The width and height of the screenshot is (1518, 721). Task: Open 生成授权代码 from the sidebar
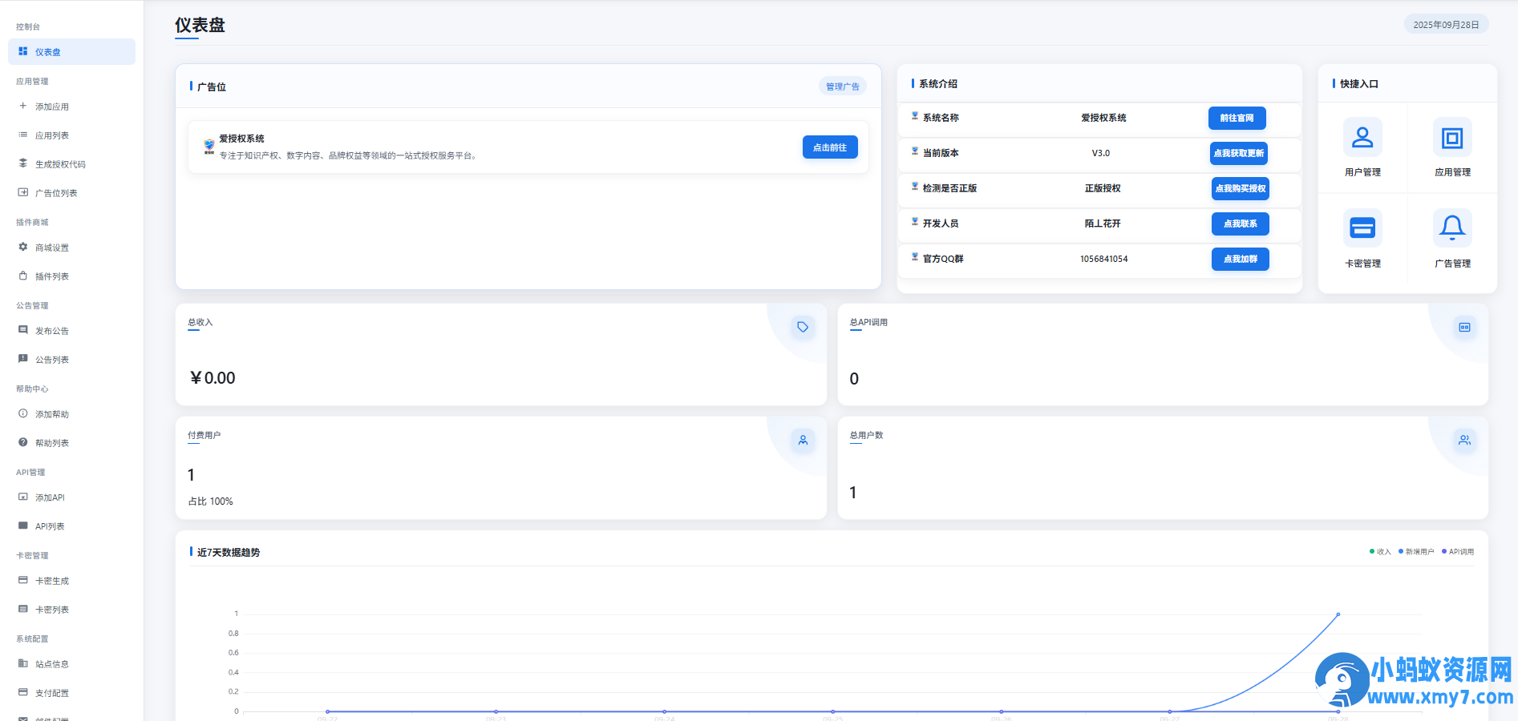(60, 164)
